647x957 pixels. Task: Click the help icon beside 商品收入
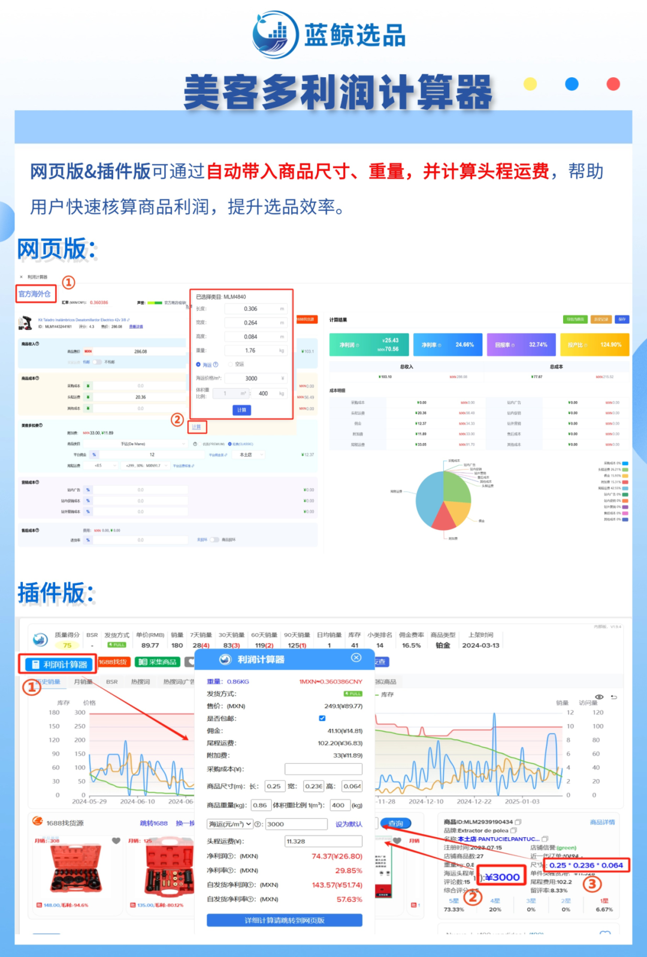37,344
